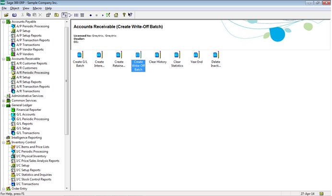Click the envelope icon in status bar
Screen dimensions: 332x196
click(x=321, y=194)
